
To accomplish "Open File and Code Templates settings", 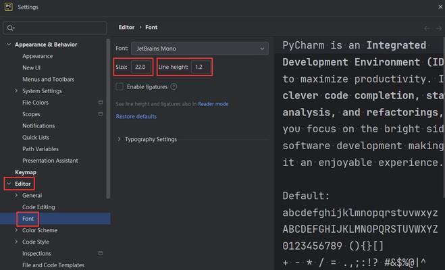I will (x=53, y=265).
